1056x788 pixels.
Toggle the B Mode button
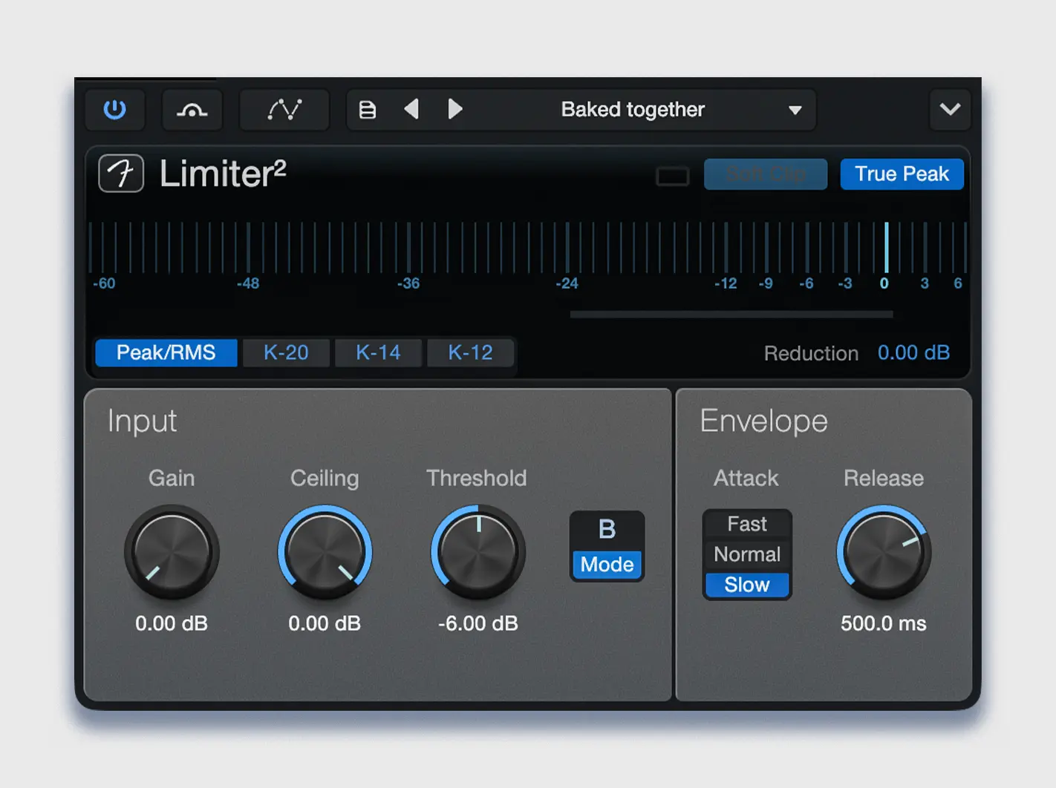pos(606,545)
